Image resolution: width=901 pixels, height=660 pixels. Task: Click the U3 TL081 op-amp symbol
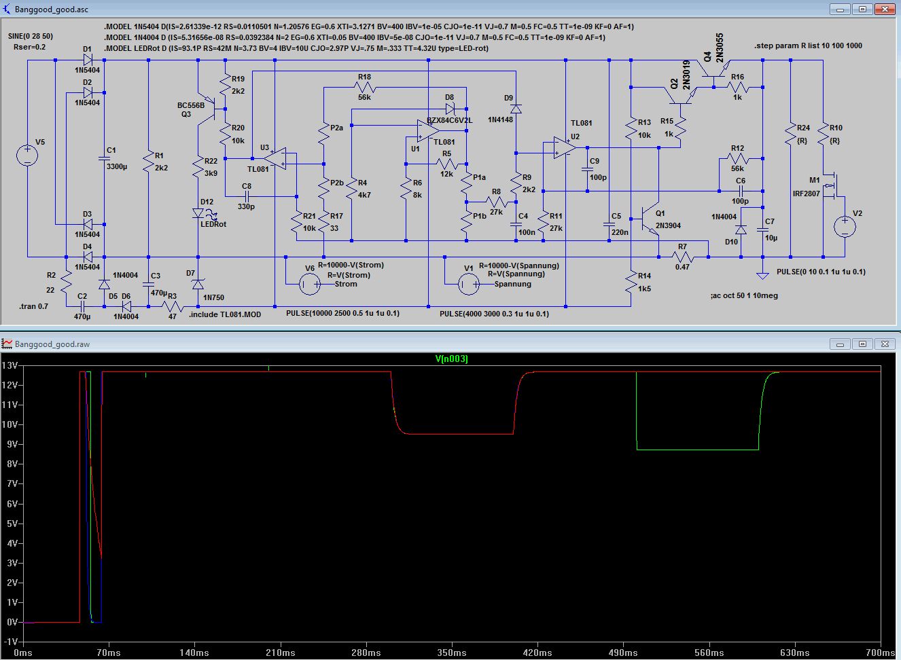click(275, 159)
